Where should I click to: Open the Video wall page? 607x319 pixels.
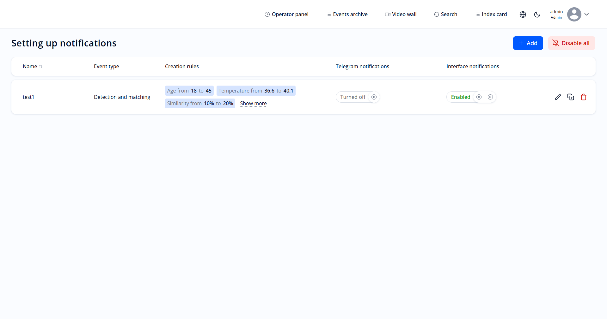pyautogui.click(x=401, y=14)
